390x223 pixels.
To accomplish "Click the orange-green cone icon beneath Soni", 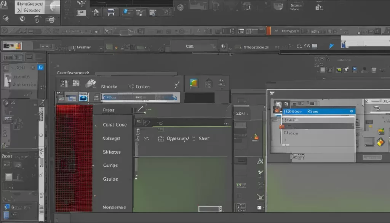I will tap(256, 136).
